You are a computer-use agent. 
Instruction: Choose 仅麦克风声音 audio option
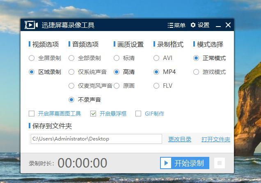coord(71,86)
